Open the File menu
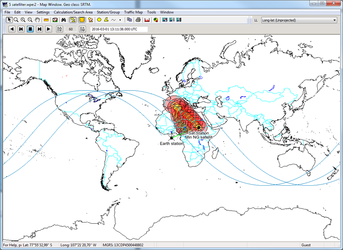The height and width of the screenshot is (250, 343). [x=7, y=12]
